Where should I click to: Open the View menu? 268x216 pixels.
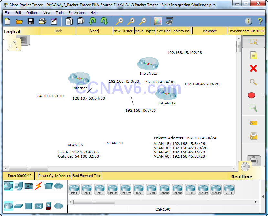(47, 13)
